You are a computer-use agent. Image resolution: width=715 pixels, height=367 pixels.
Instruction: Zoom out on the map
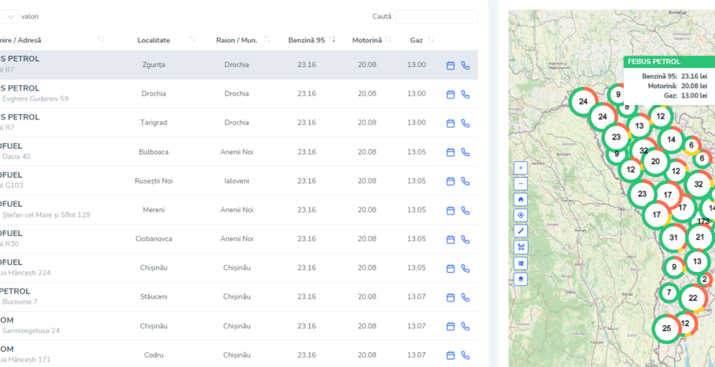click(521, 184)
